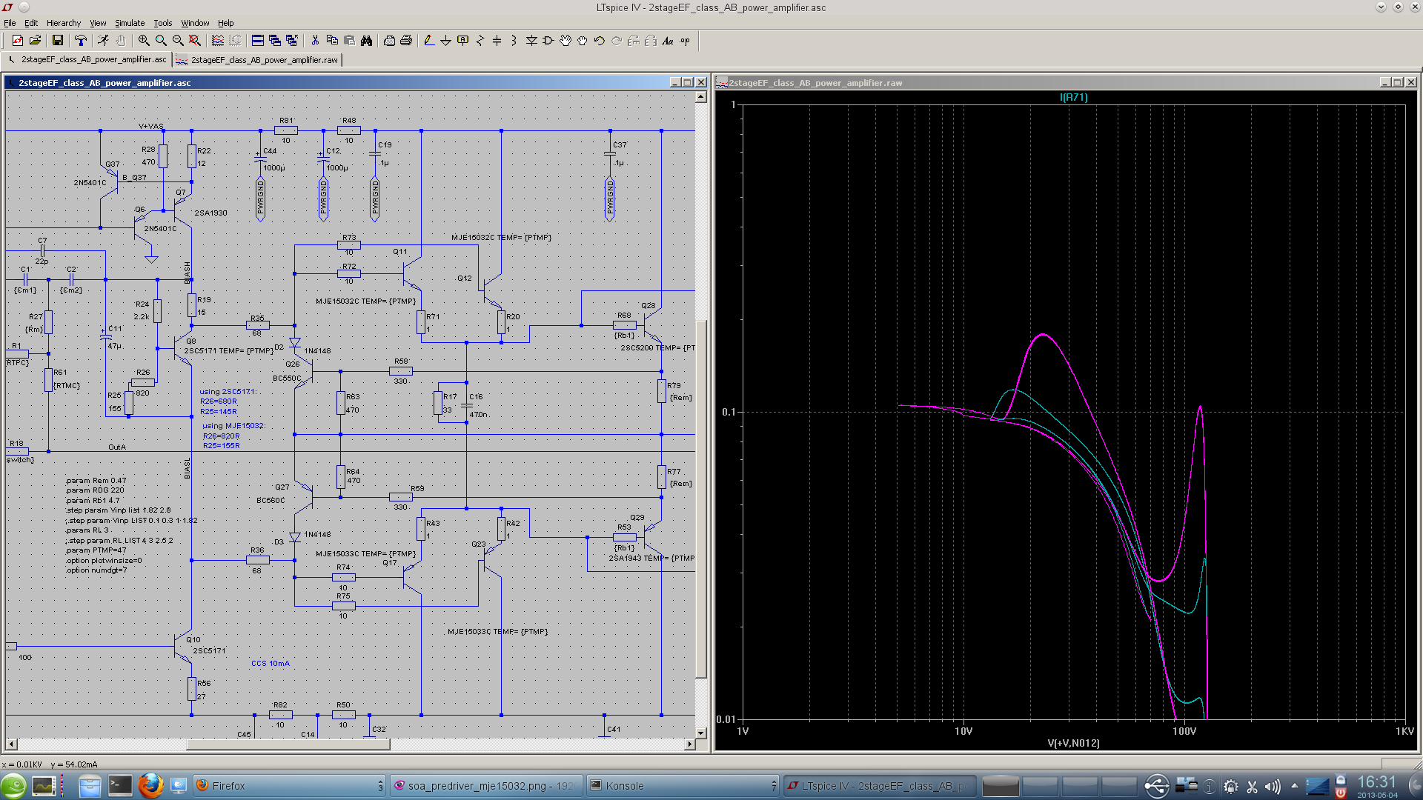This screenshot has width=1423, height=800.
Task: Click the 'using MJE15032:' blue comment
Action: [x=233, y=426]
